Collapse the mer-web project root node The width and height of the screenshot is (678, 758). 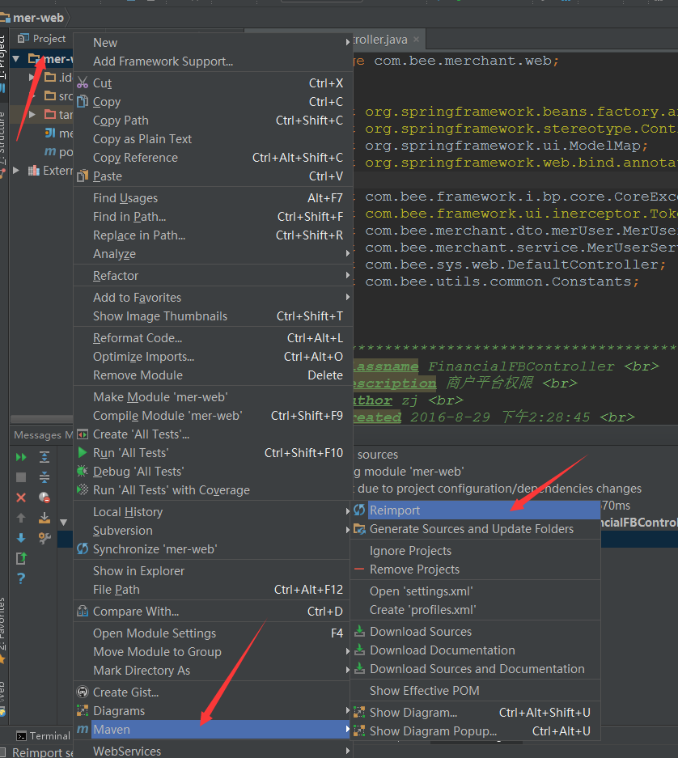[x=16, y=59]
